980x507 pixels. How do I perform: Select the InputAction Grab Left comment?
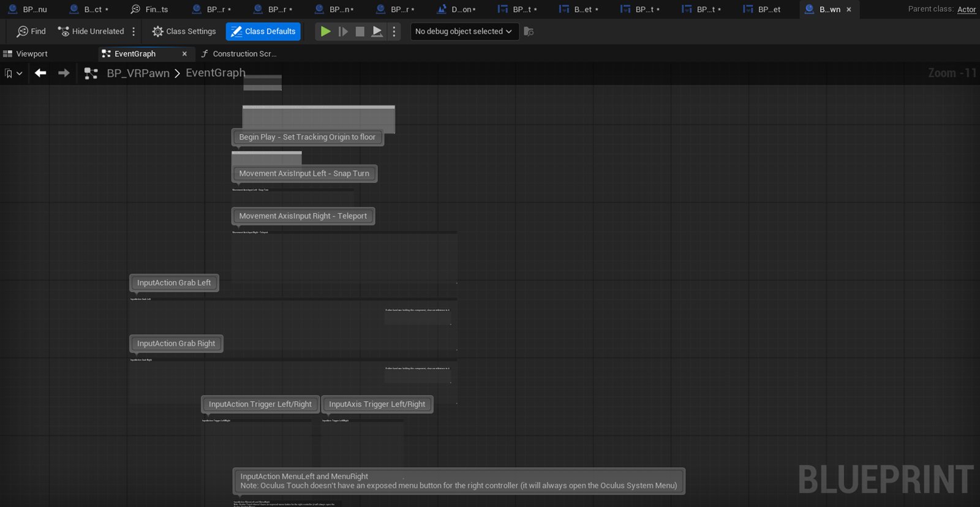[174, 283]
